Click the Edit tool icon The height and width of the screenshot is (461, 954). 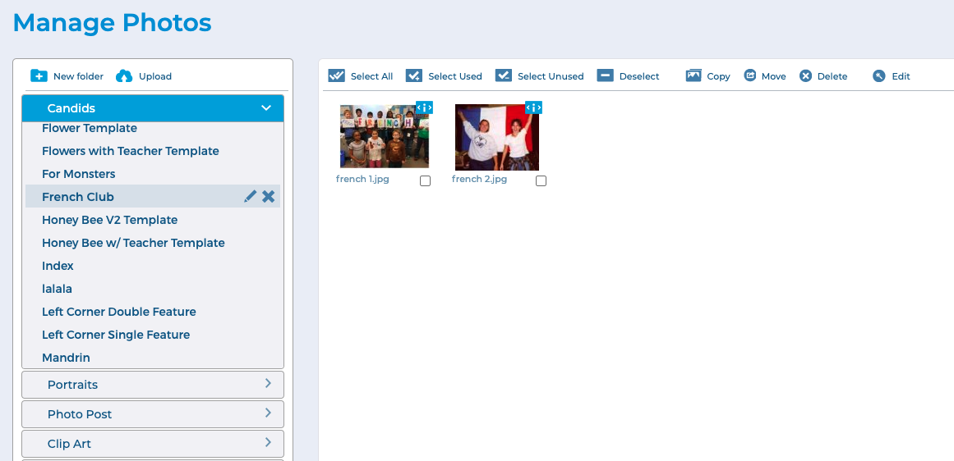tap(879, 76)
